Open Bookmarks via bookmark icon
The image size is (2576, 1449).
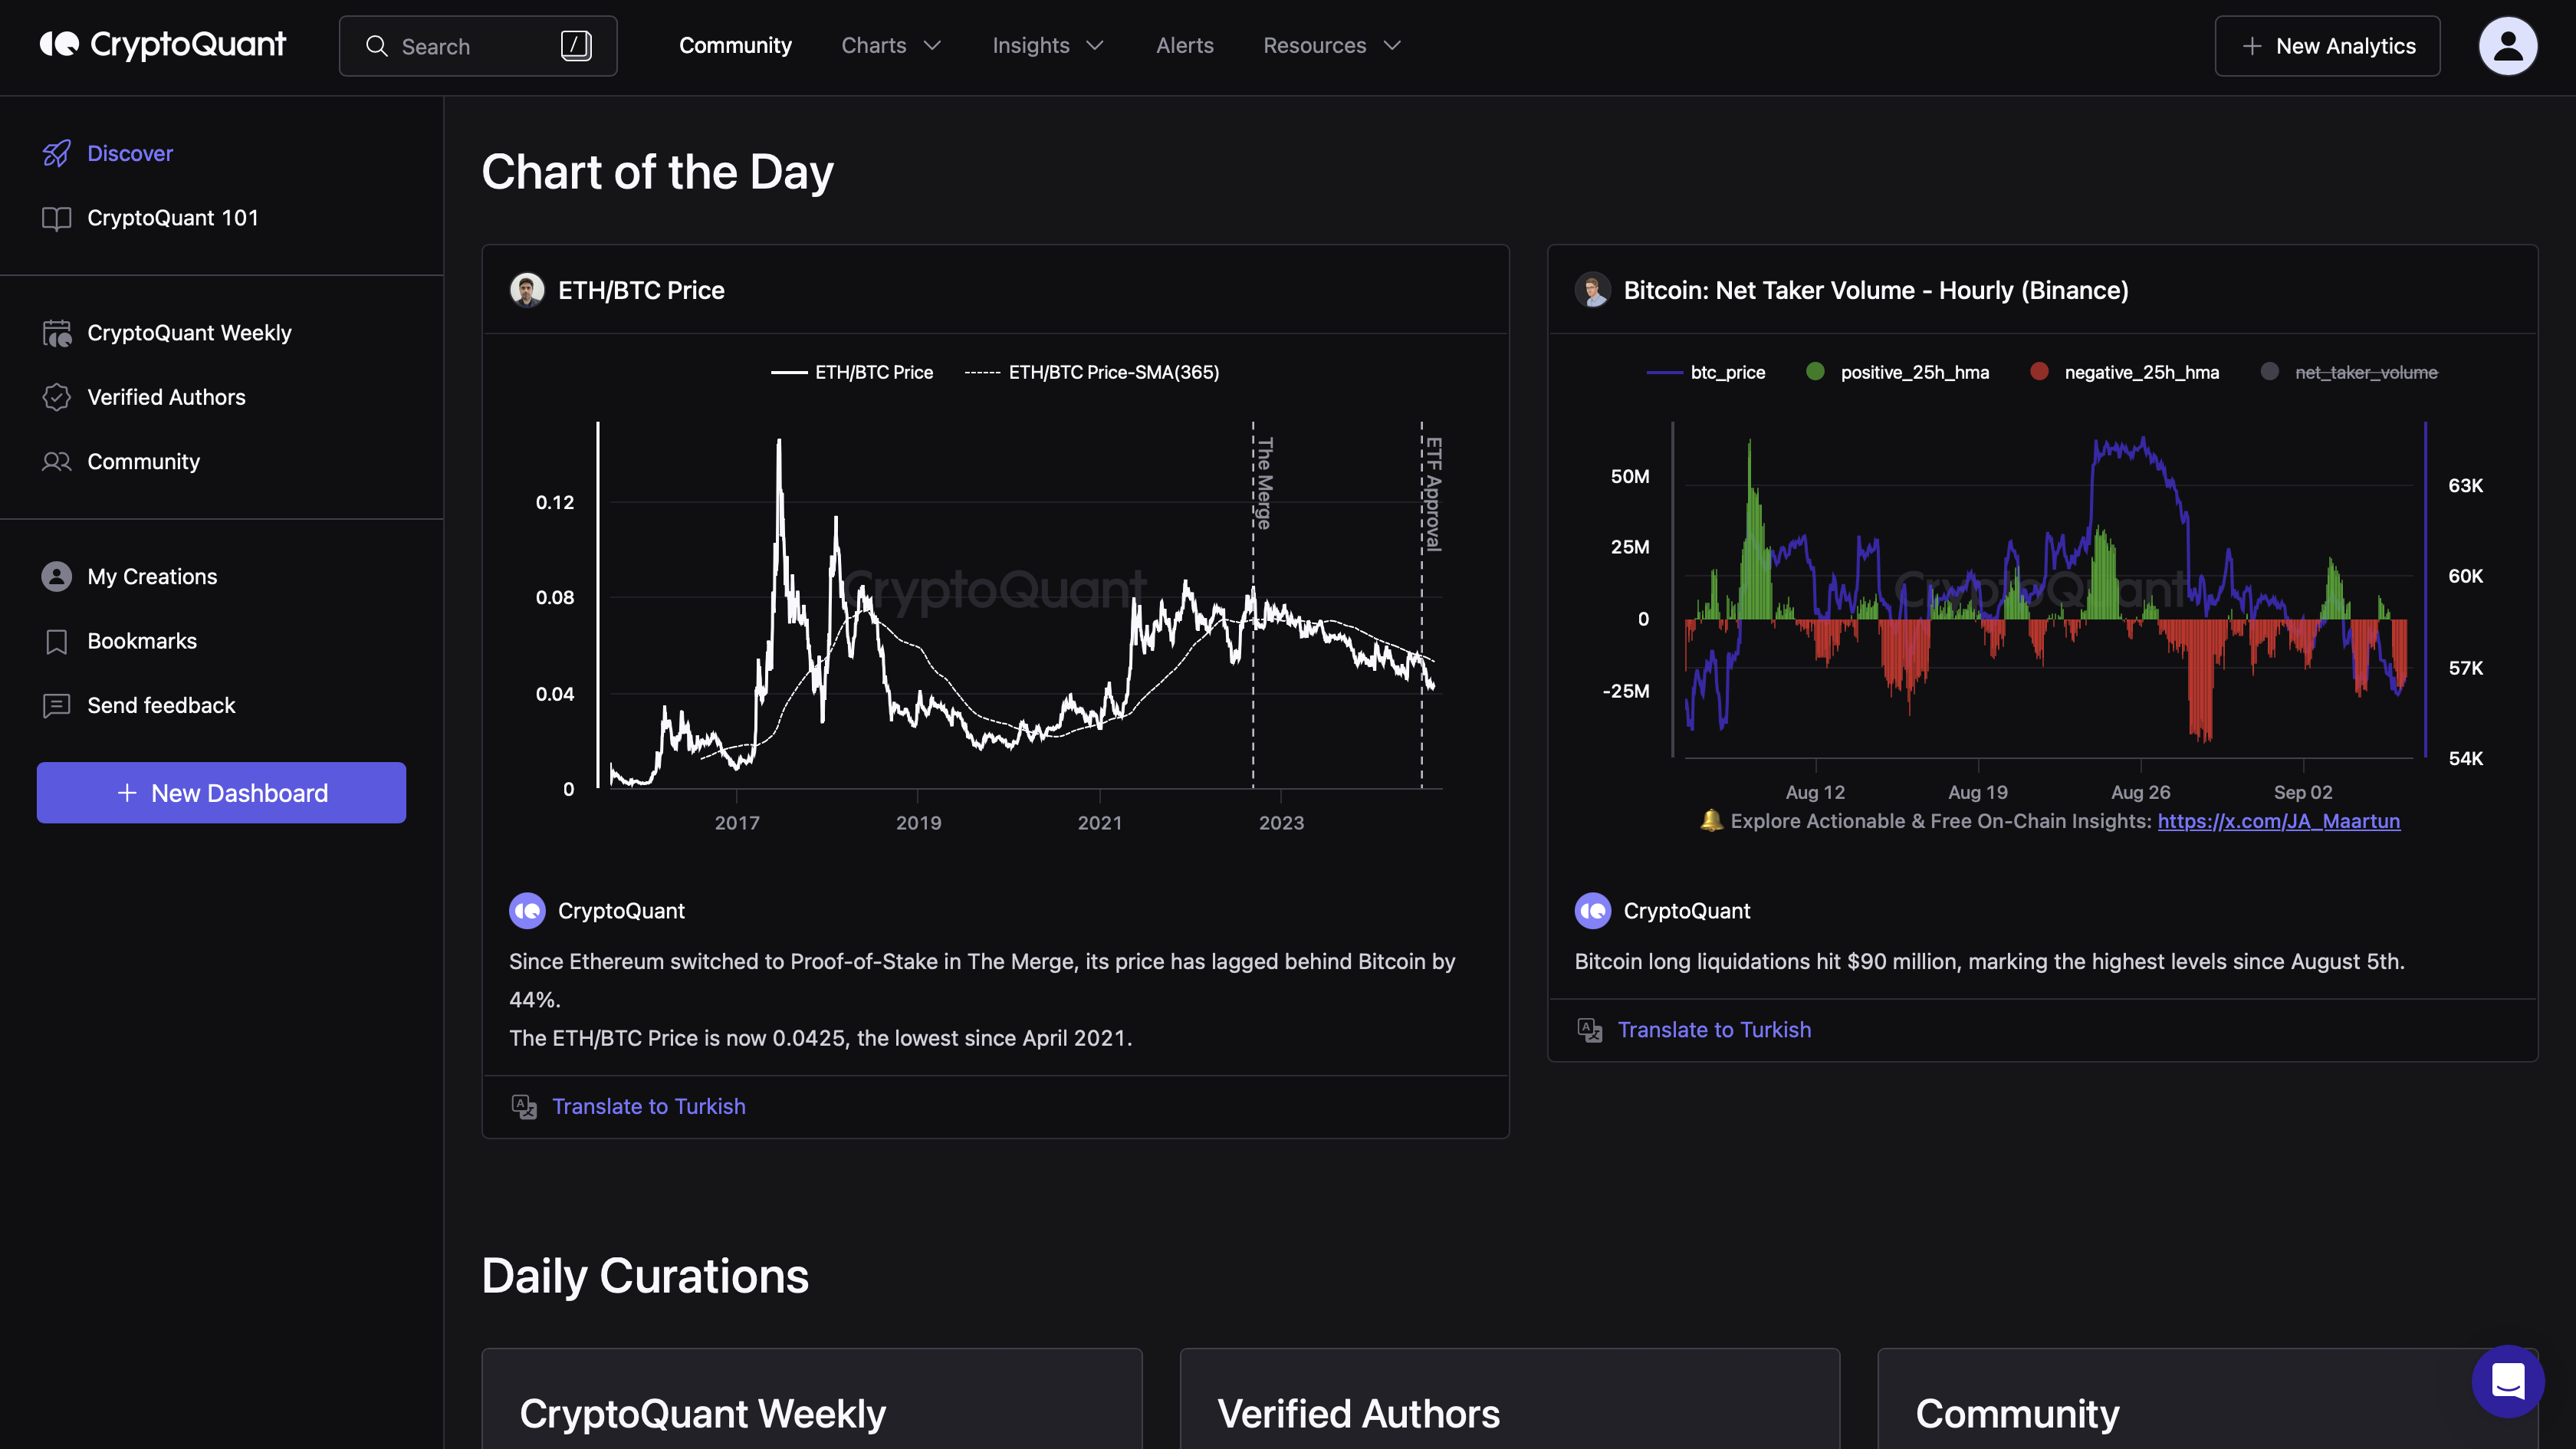point(56,641)
